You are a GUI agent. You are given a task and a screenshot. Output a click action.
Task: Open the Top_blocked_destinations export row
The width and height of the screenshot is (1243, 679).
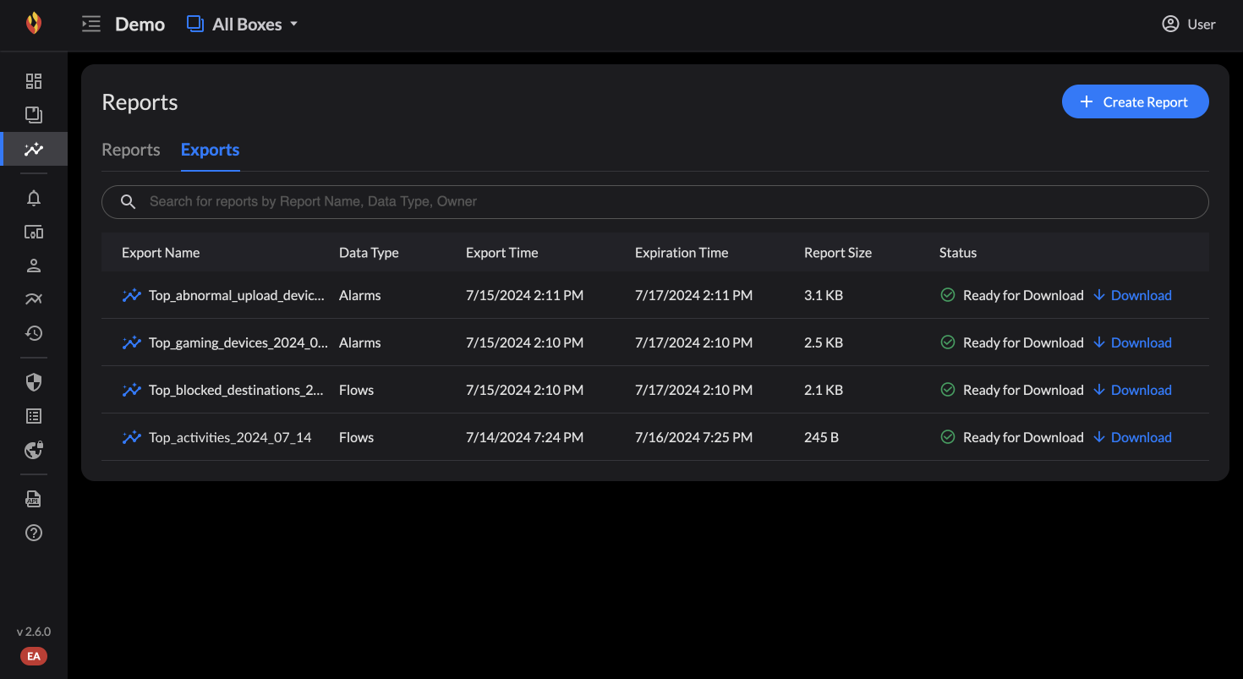click(655, 390)
